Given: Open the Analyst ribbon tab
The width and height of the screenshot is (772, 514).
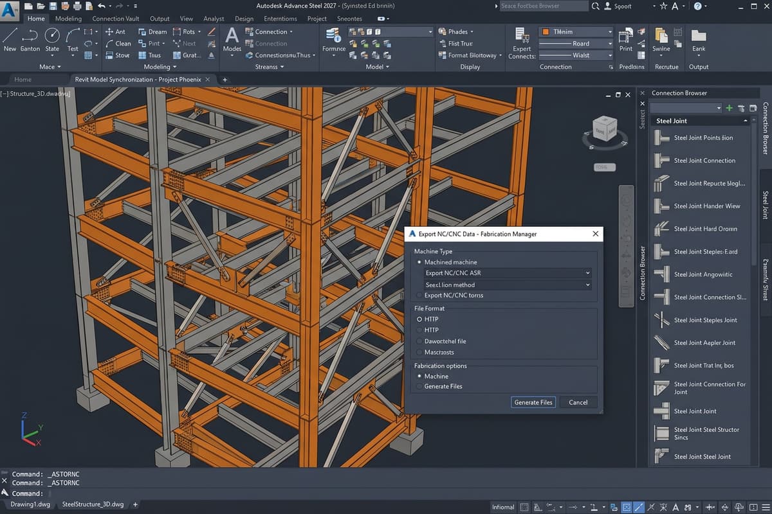Looking at the screenshot, I should pos(214,19).
